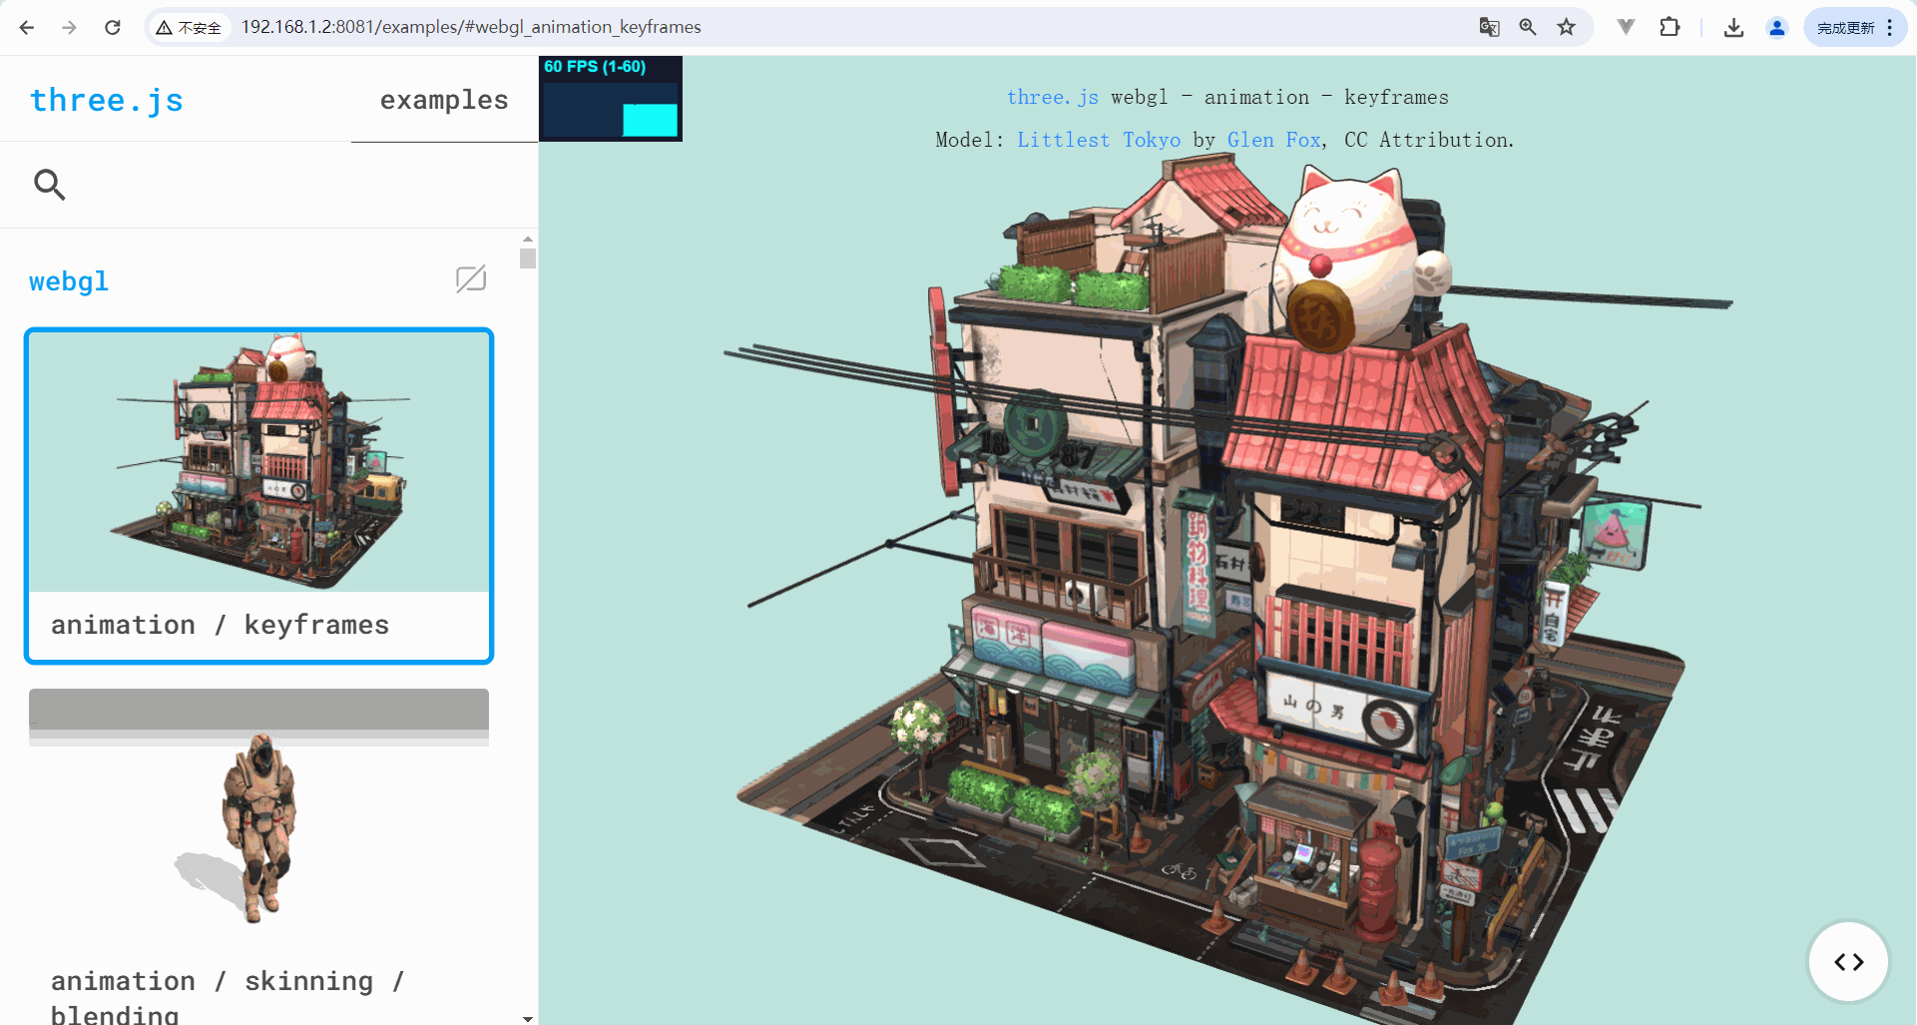The image size is (1917, 1025).
Task: Click the sidebar scrollbar thumb
Action: (528, 258)
